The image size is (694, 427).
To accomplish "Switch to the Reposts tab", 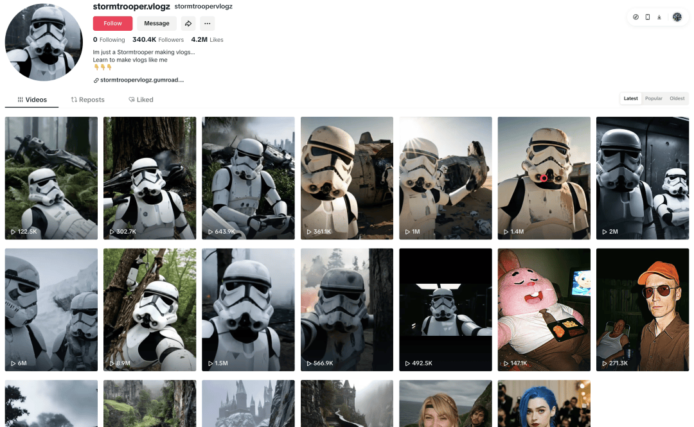I will pyautogui.click(x=87, y=100).
